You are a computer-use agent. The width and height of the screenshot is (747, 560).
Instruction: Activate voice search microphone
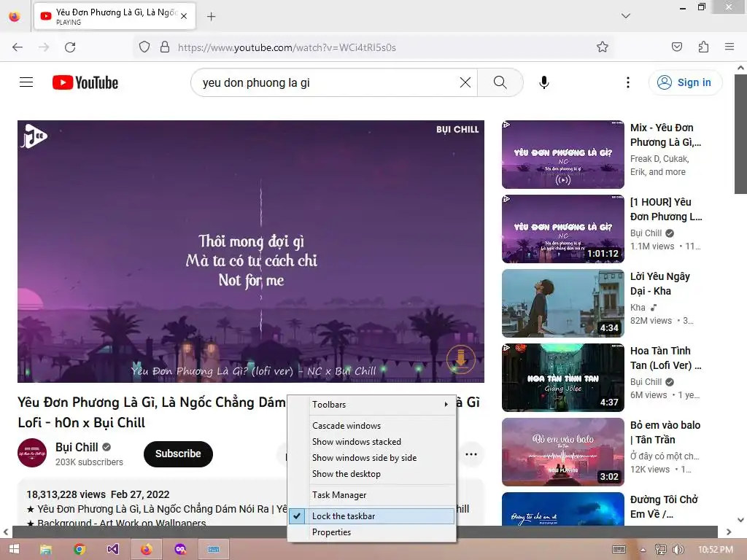543,82
